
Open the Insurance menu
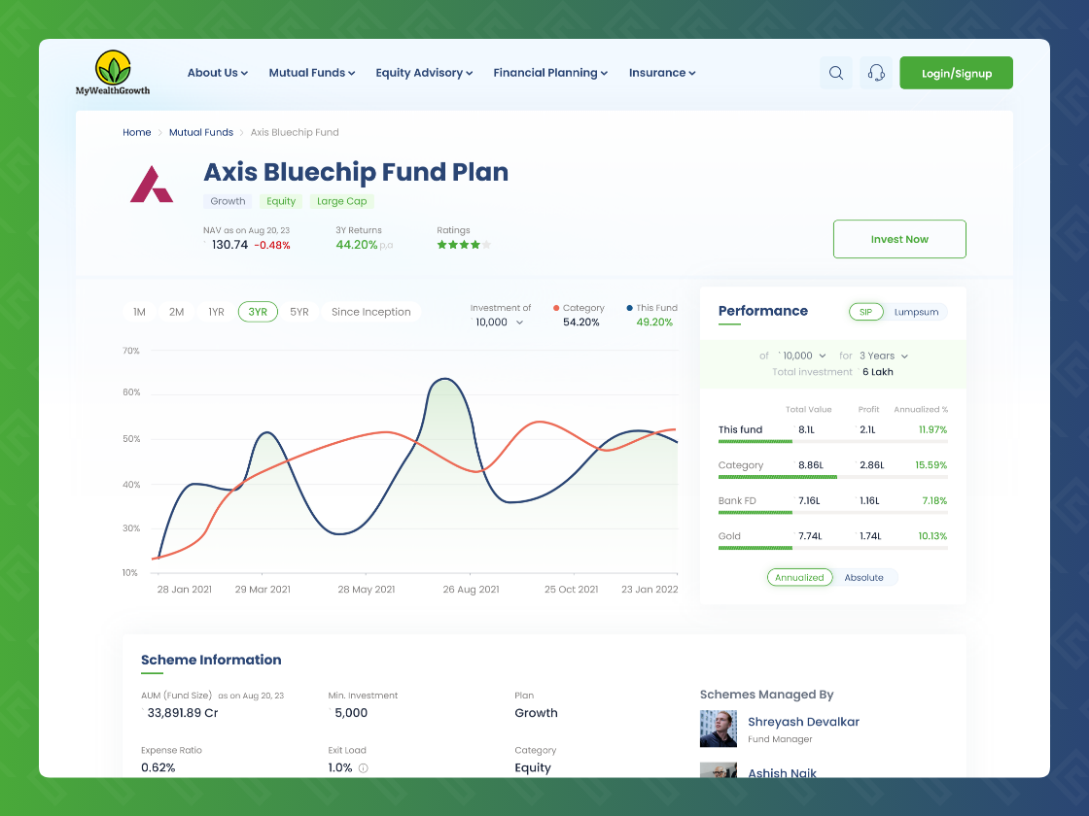[x=662, y=73]
